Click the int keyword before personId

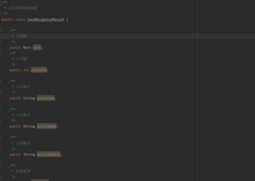pyautogui.click(x=26, y=70)
